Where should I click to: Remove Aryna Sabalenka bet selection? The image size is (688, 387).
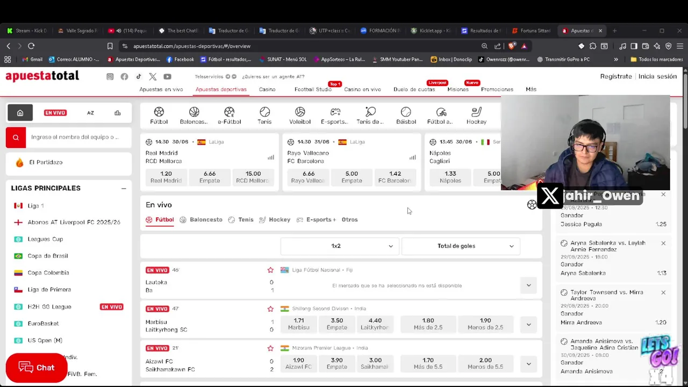(663, 243)
